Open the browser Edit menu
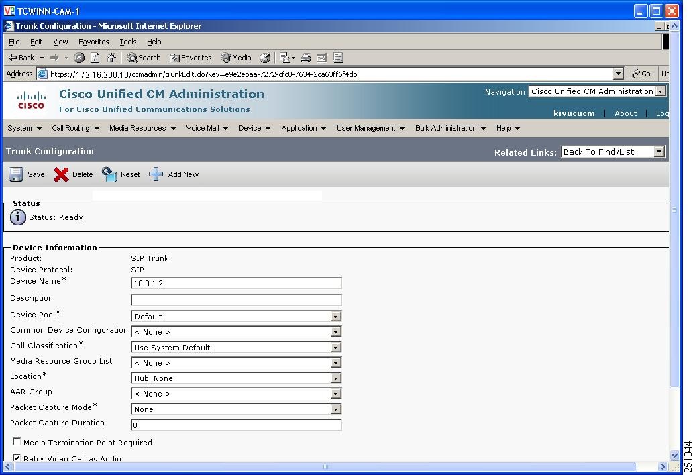 36,42
